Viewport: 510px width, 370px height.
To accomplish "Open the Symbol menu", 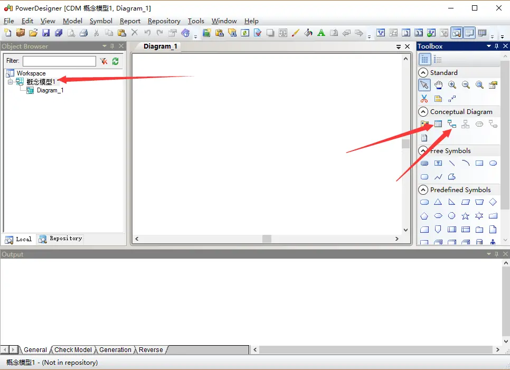I will tap(101, 21).
